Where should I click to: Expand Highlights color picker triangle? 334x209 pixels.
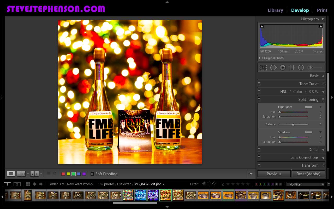321,107
